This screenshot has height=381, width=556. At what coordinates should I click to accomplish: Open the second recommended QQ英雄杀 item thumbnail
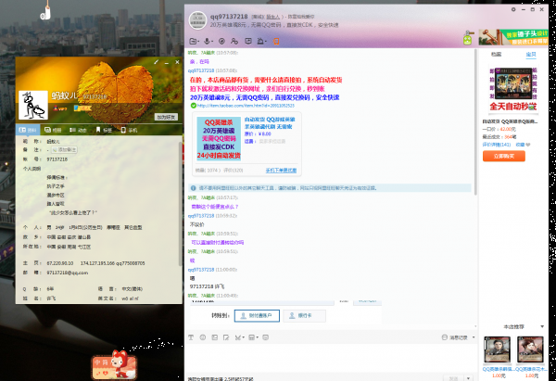[x=530, y=349]
